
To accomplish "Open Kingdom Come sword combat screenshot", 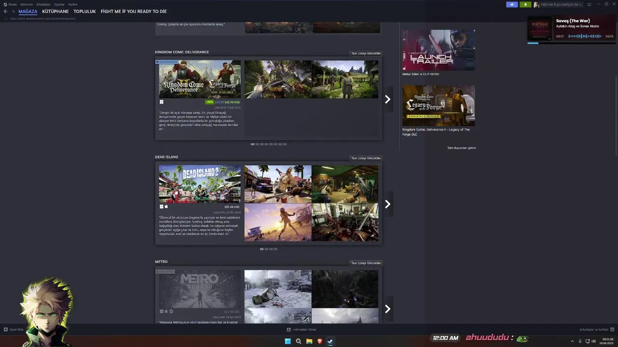I will pos(278,79).
